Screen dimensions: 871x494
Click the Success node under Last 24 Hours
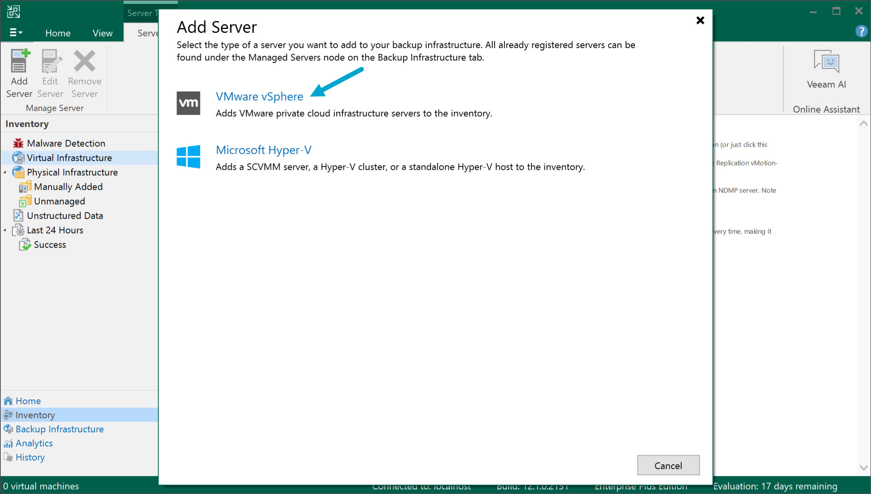tap(50, 244)
